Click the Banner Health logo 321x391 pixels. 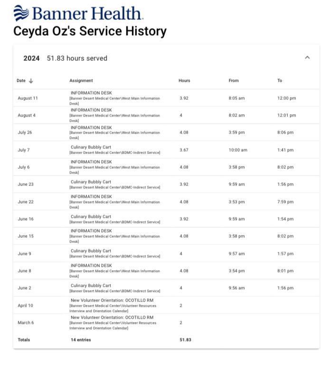point(78,13)
